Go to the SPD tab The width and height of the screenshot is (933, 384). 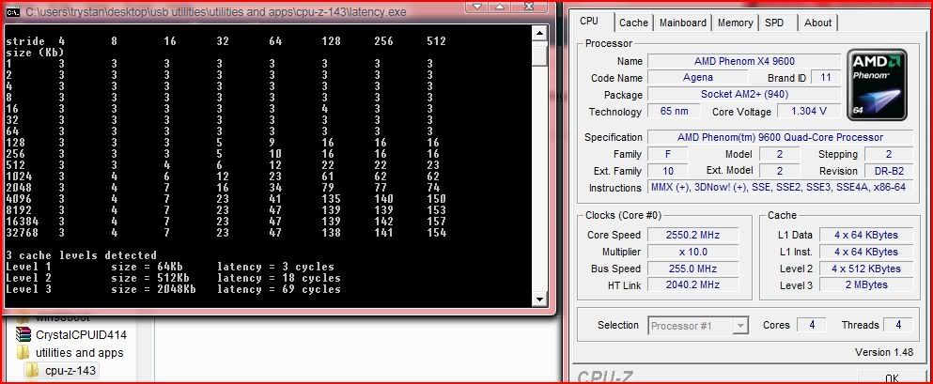tap(774, 23)
